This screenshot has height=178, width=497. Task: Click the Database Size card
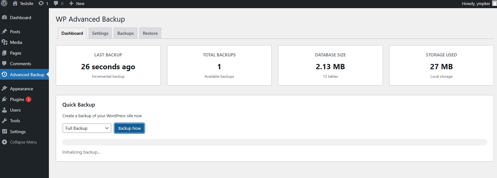[330, 65]
